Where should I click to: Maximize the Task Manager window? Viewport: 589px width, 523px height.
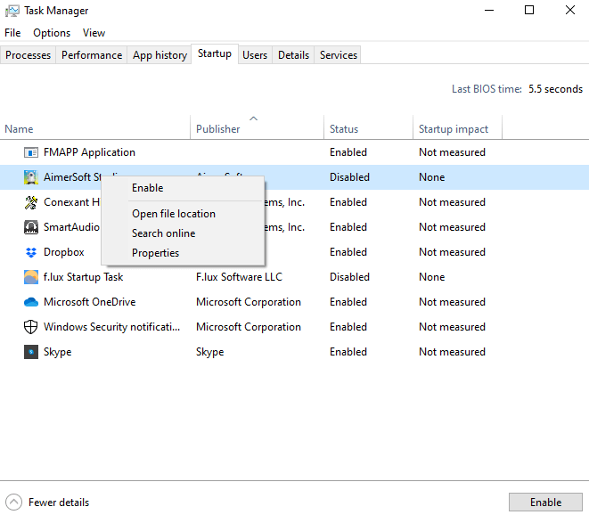(529, 10)
